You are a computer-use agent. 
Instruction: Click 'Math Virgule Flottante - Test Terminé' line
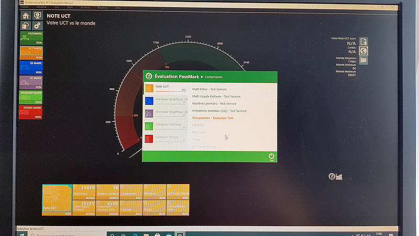pyautogui.click(x=216, y=96)
